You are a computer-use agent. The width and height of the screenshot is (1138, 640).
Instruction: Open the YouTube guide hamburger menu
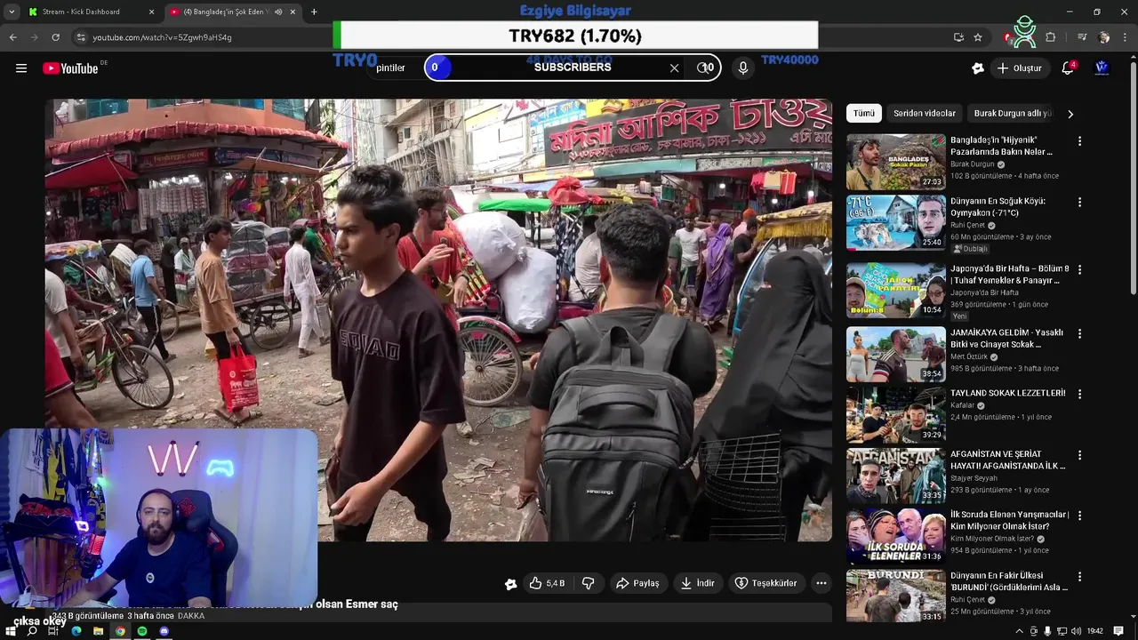tap(21, 68)
